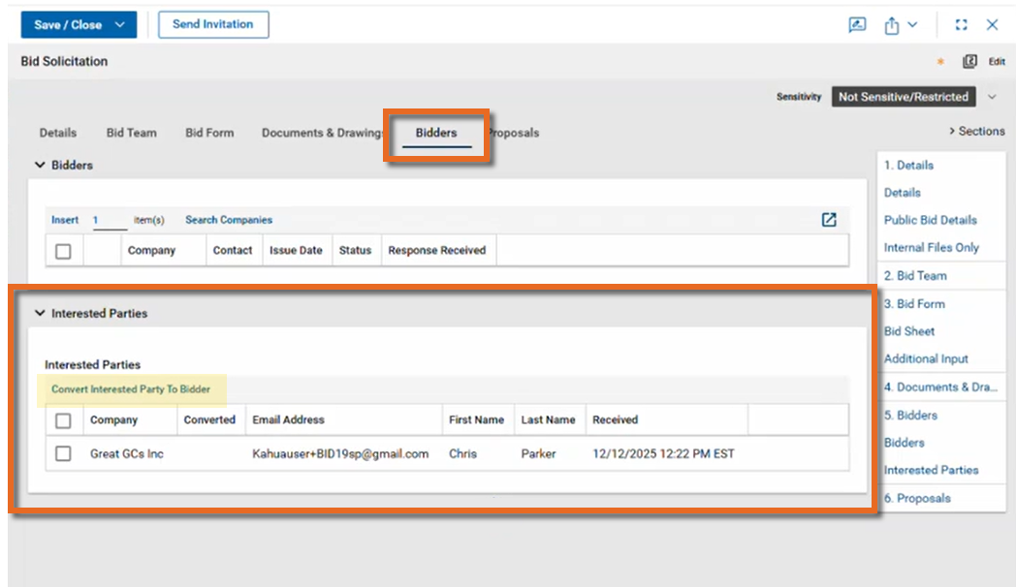Close the Bid Solicitation window with X

[993, 25]
